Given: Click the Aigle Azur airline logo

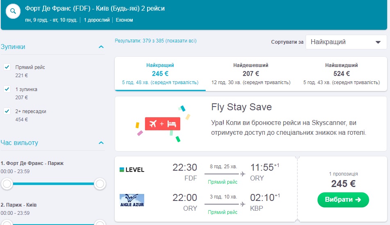Looking at the screenshot, I should pyautogui.click(x=132, y=200).
